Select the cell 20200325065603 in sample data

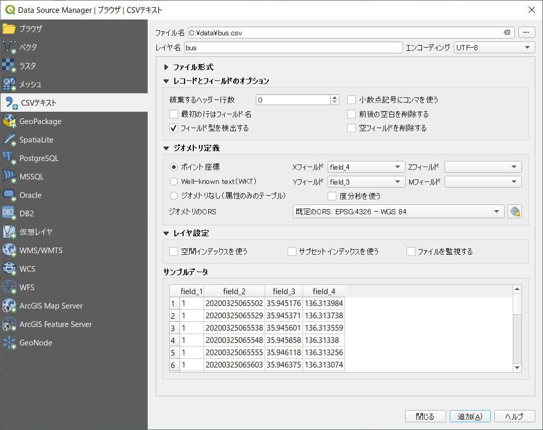pyautogui.click(x=234, y=364)
